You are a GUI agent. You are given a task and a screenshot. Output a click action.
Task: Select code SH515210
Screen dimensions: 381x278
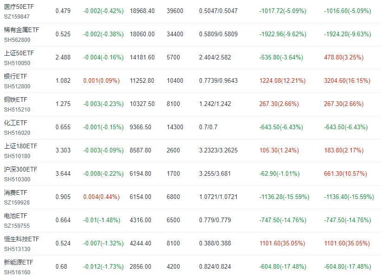(x=17, y=110)
